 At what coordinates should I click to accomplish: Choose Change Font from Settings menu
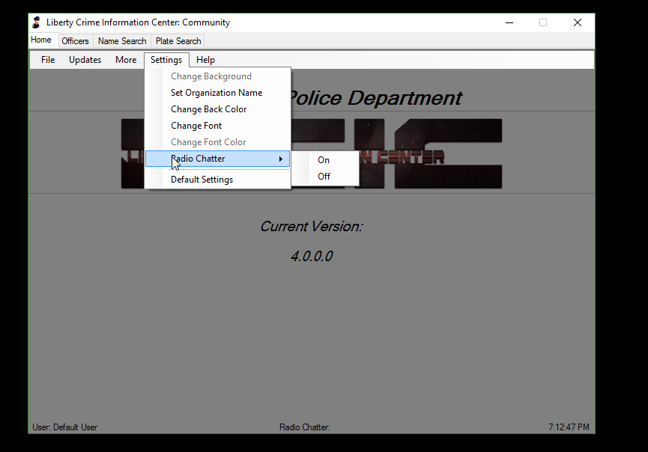tap(196, 126)
